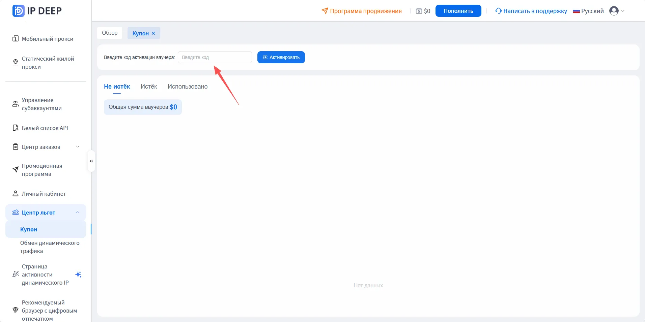Click the balance wallet icon showing $0
Screen dimensions: 645x322
[419, 11]
